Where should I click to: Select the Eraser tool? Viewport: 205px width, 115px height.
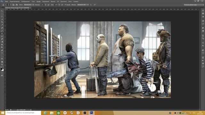pyautogui.click(x=2, y=39)
